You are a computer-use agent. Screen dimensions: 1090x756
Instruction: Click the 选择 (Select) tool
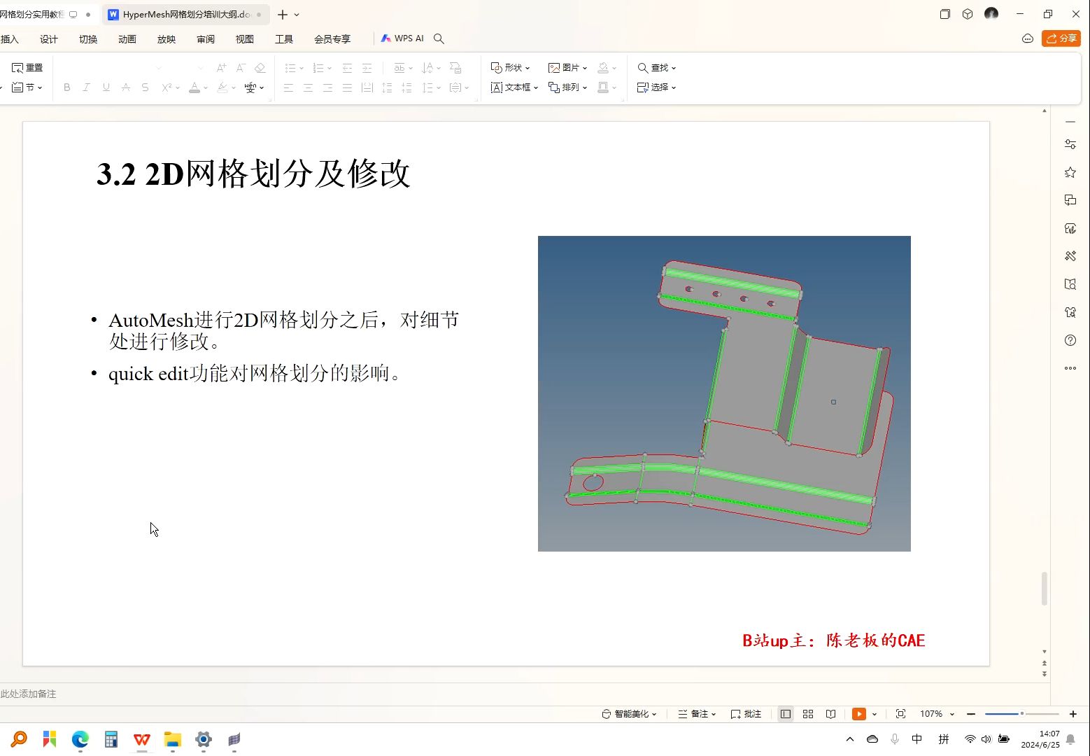pyautogui.click(x=653, y=87)
